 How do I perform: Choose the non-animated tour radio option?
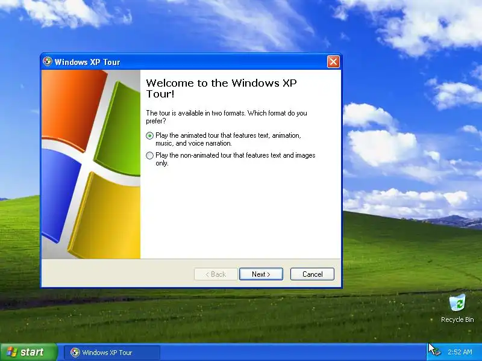[x=149, y=155]
